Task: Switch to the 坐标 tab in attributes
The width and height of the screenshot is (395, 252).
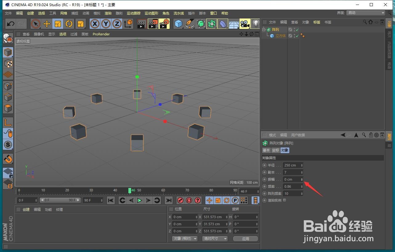Action: (x=275, y=150)
